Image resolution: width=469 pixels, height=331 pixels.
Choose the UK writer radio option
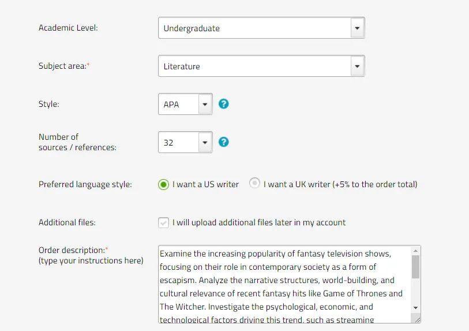[254, 183]
